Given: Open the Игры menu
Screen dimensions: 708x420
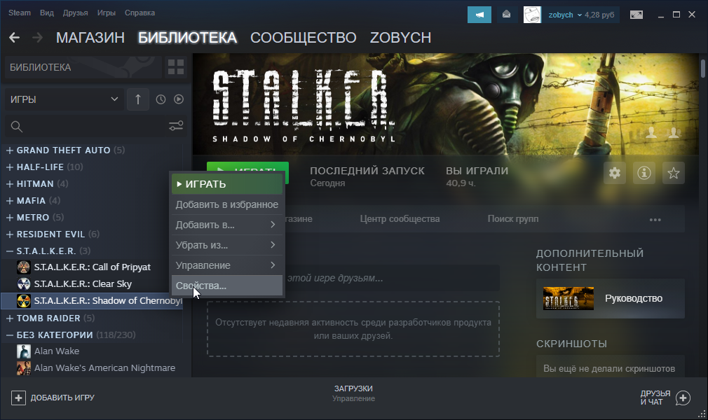Looking at the screenshot, I should [x=106, y=13].
